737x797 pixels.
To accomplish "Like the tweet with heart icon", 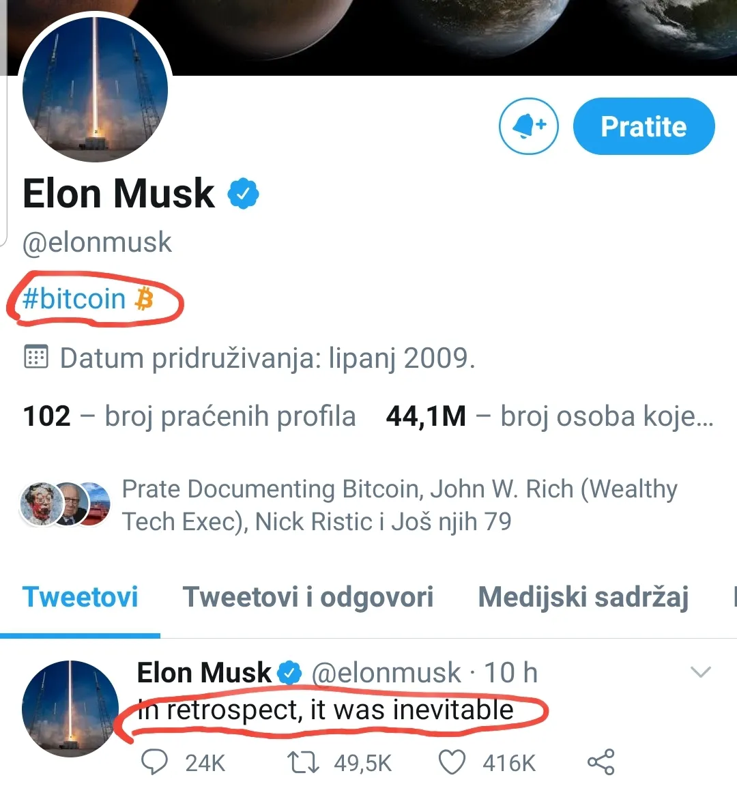I will (x=451, y=762).
